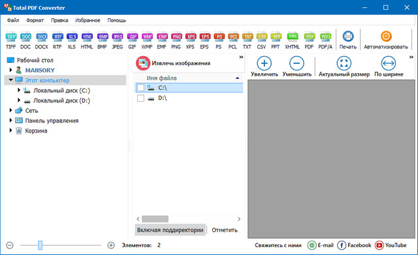418x255 pixels.
Task: Increase zoom with plus circle button
Action: [x=111, y=245]
